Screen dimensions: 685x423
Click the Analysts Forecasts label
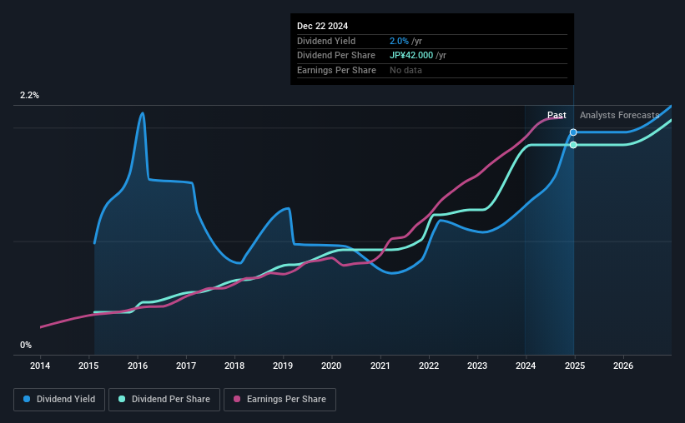[x=619, y=115]
